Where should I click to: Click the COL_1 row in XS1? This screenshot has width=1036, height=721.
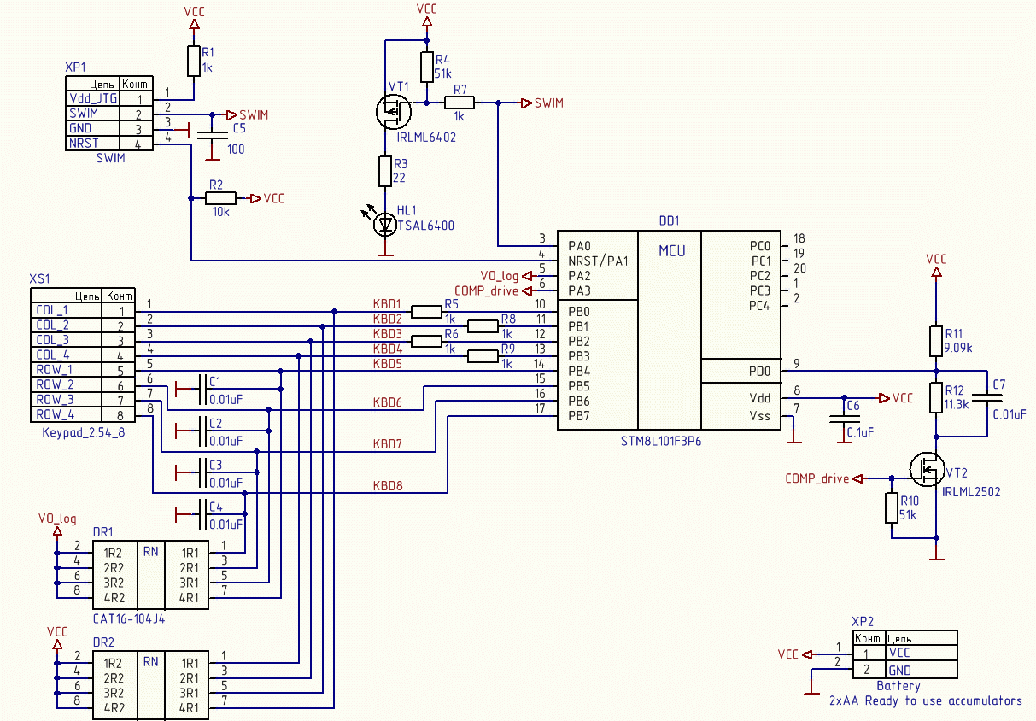pos(82,310)
